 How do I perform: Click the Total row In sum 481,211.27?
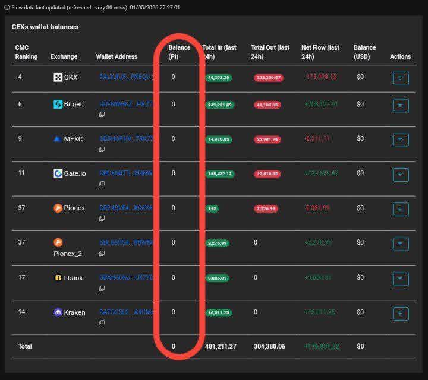221,346
